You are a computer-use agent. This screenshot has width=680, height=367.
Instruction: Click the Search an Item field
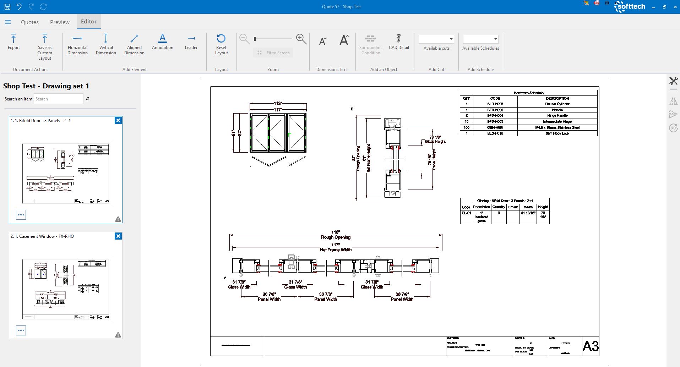[x=58, y=99]
